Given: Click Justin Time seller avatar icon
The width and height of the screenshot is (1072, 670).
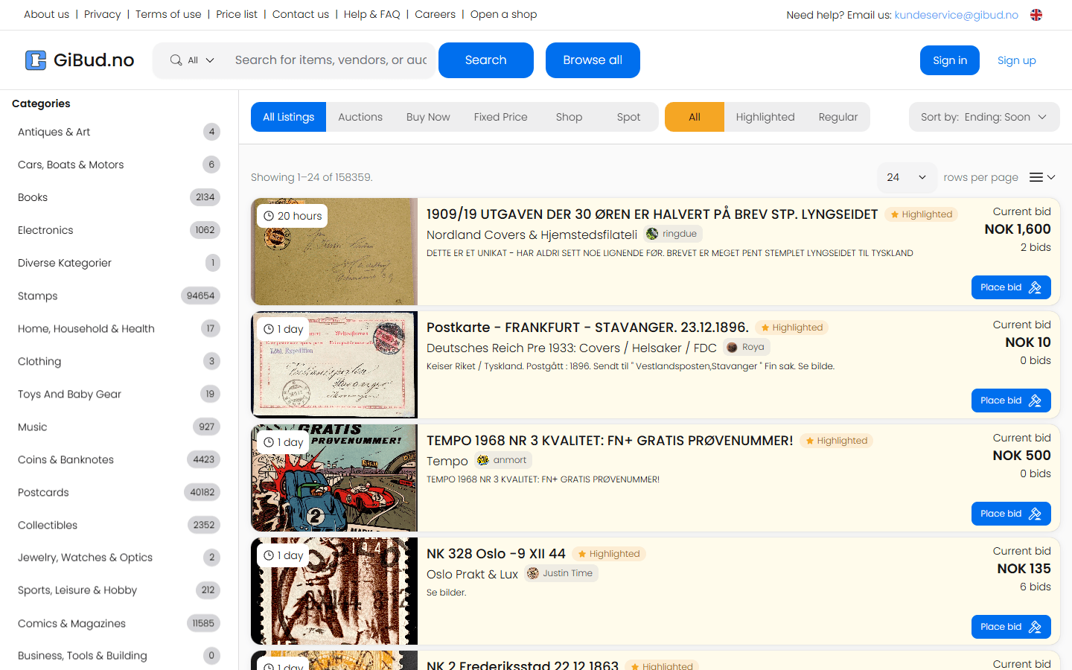Looking at the screenshot, I should (x=533, y=573).
